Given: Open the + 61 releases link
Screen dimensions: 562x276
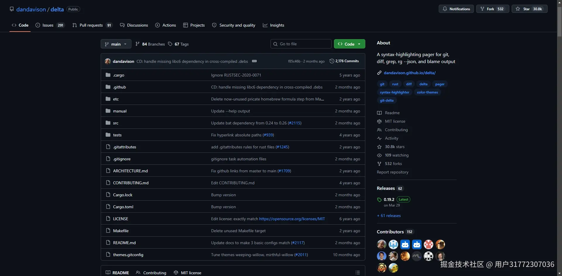Looking at the screenshot, I should 389,216.
